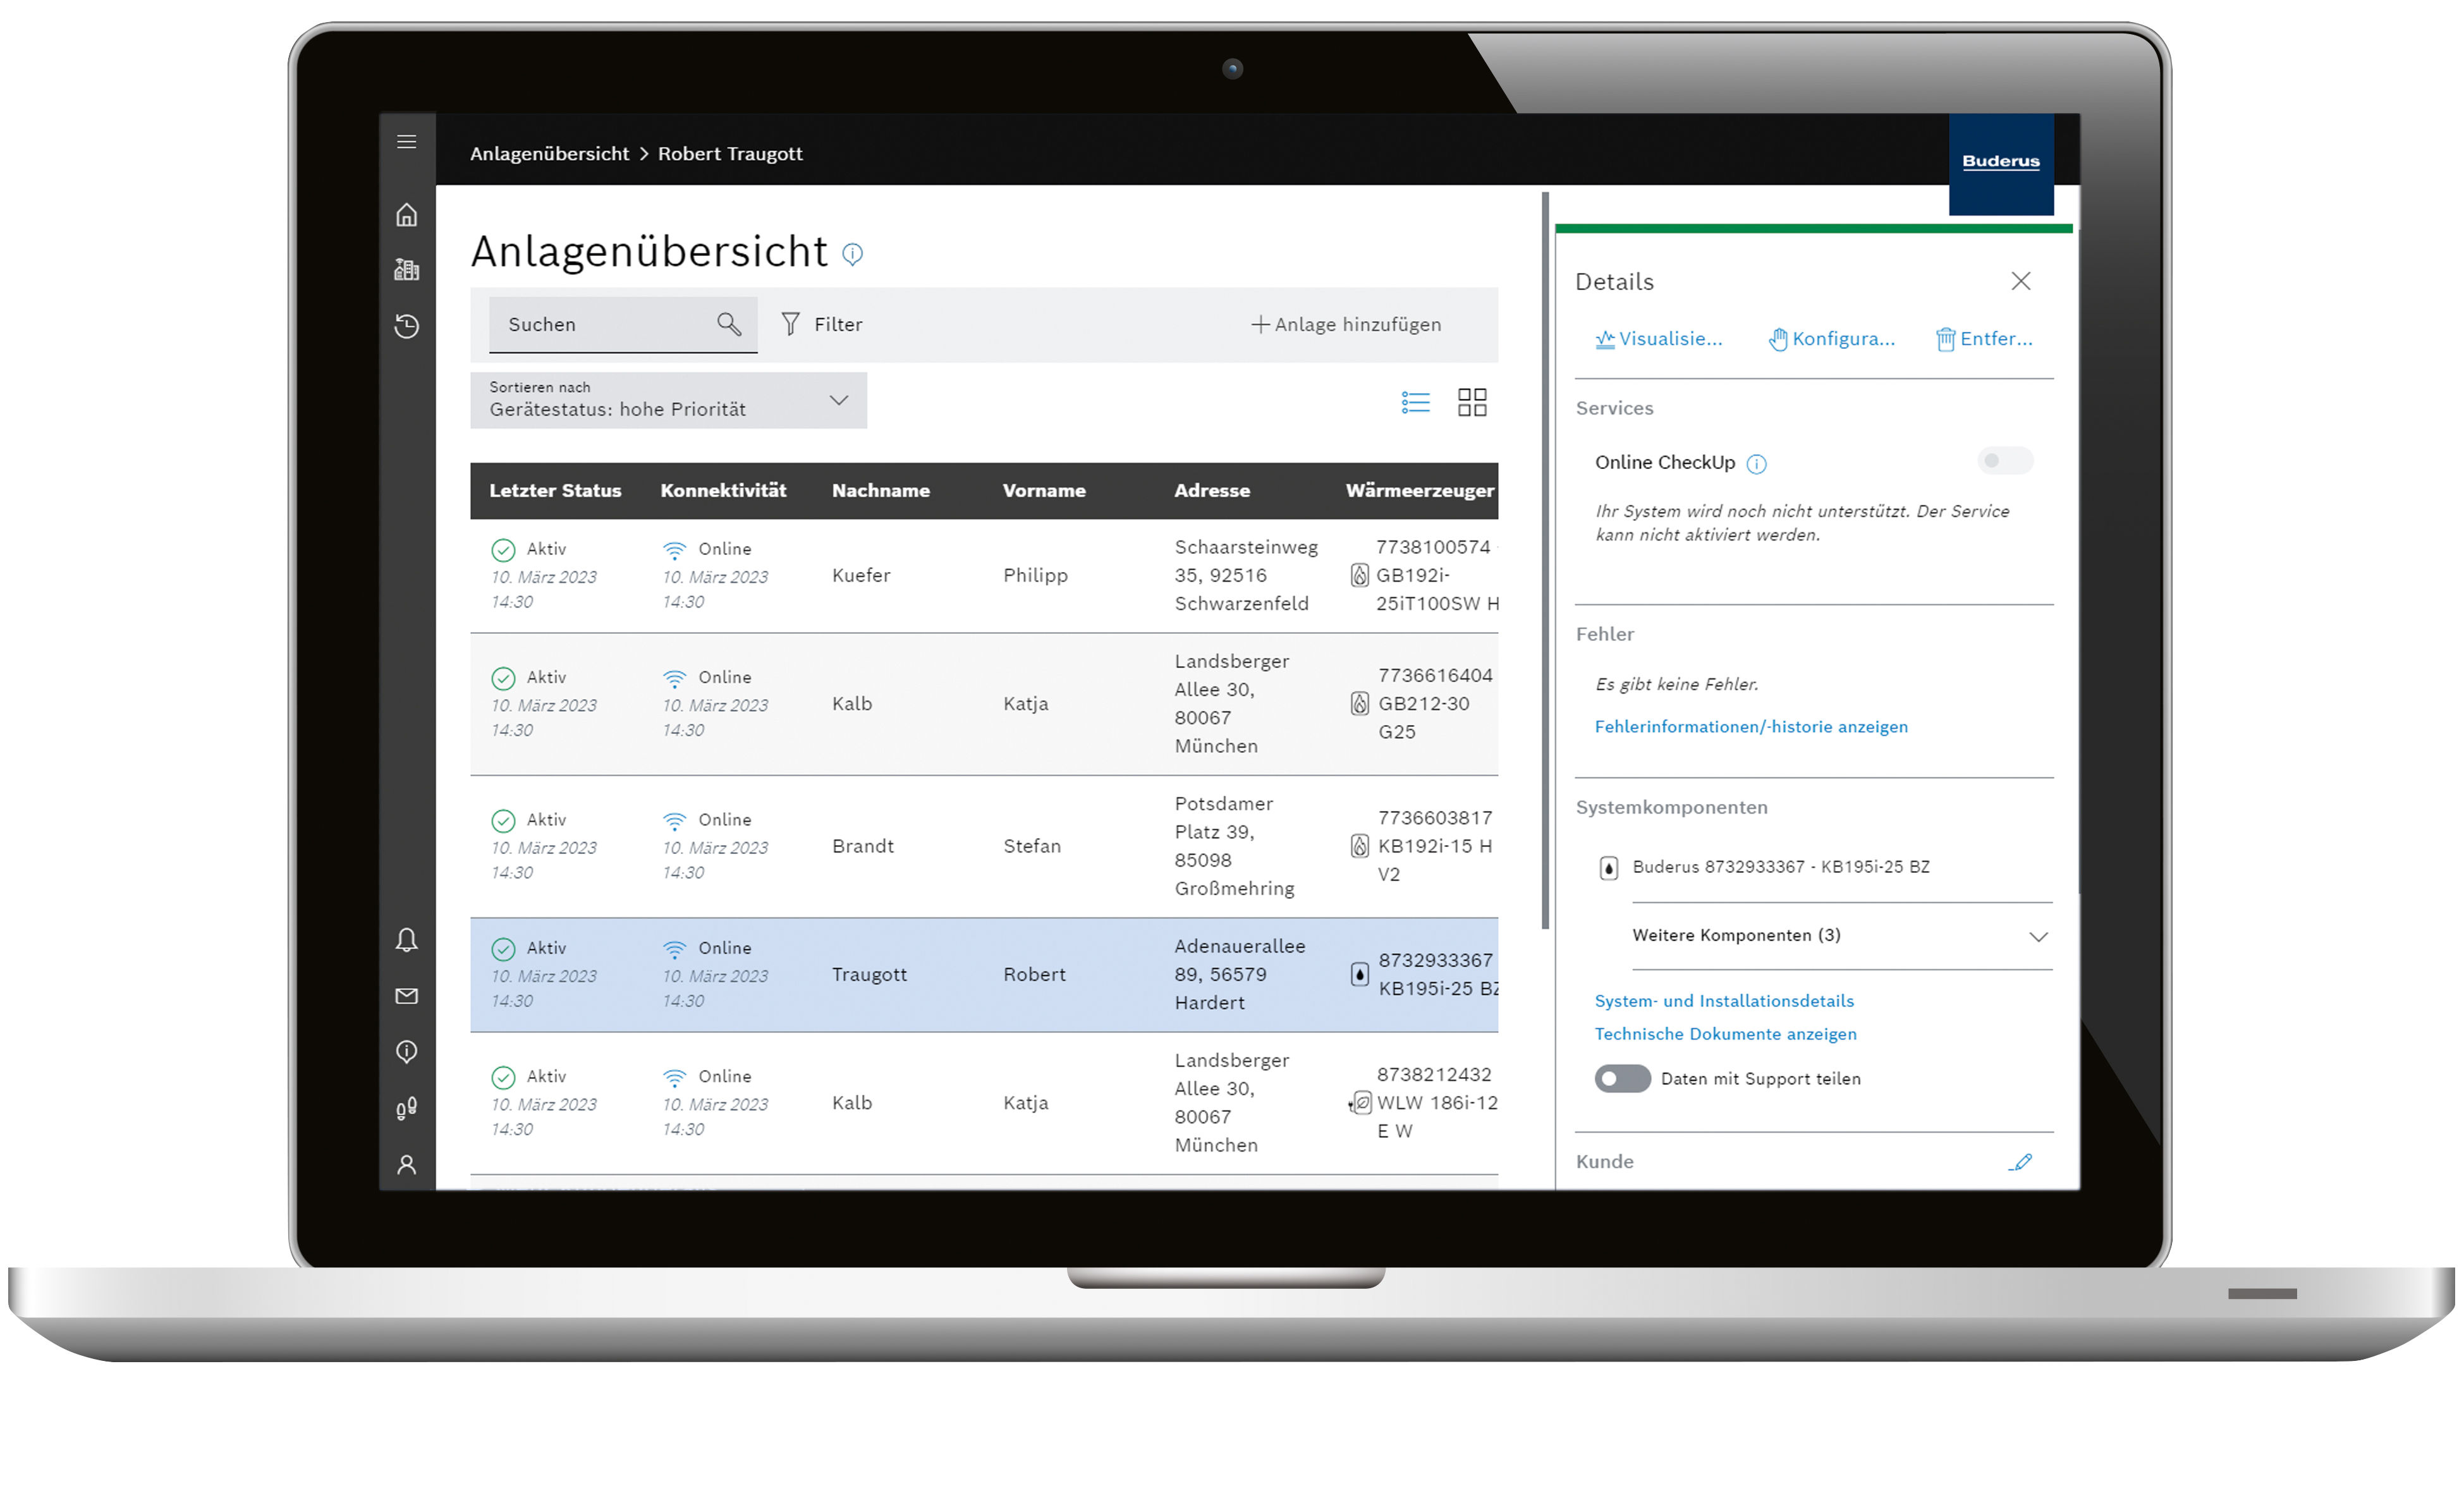Select the Brandt Stefan table row
Viewport: 2464px width, 1493px height.
pyautogui.click(x=984, y=846)
